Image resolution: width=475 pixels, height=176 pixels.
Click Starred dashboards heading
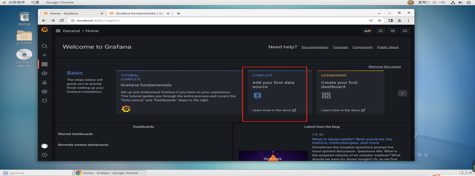pyautogui.click(x=75, y=134)
